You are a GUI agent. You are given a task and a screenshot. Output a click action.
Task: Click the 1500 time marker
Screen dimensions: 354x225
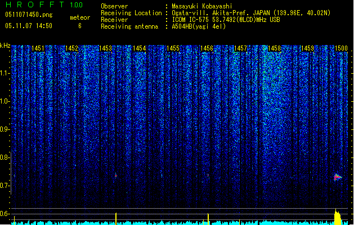pos(341,48)
